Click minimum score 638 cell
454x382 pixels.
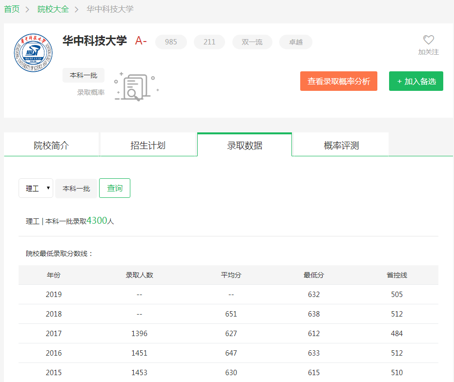click(x=314, y=314)
